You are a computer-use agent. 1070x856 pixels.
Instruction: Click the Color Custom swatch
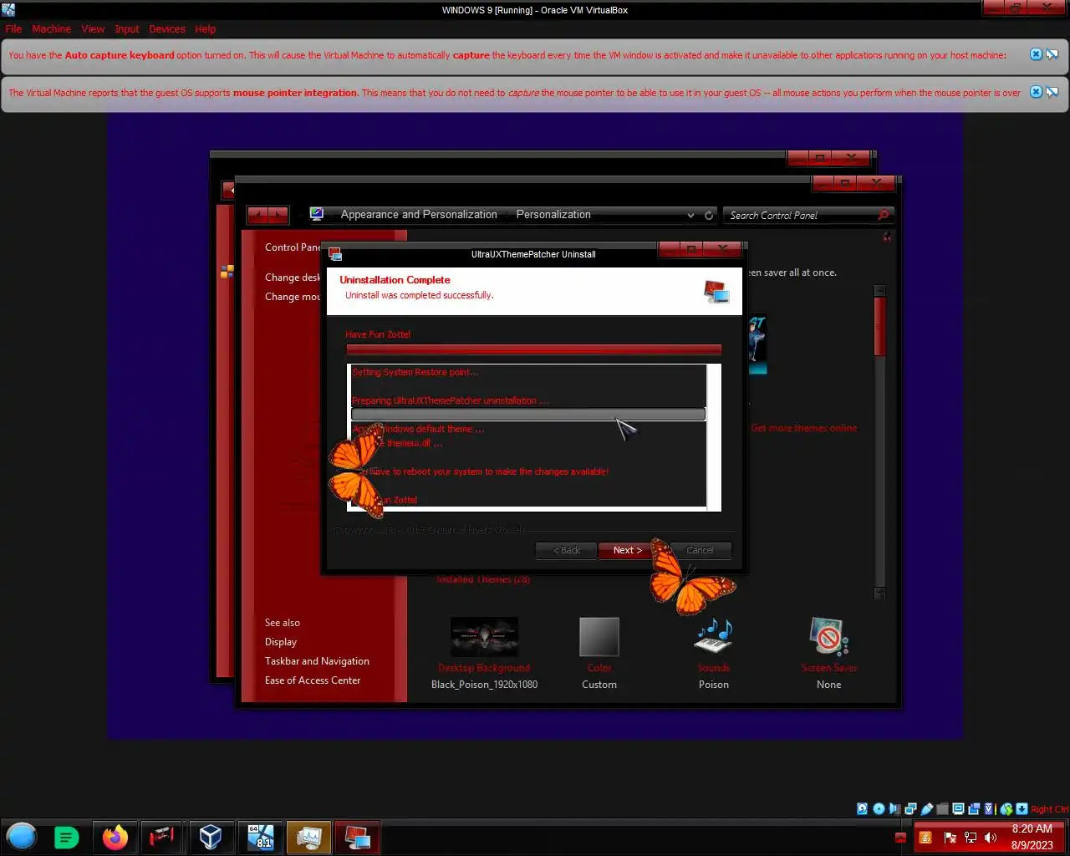[x=599, y=638]
